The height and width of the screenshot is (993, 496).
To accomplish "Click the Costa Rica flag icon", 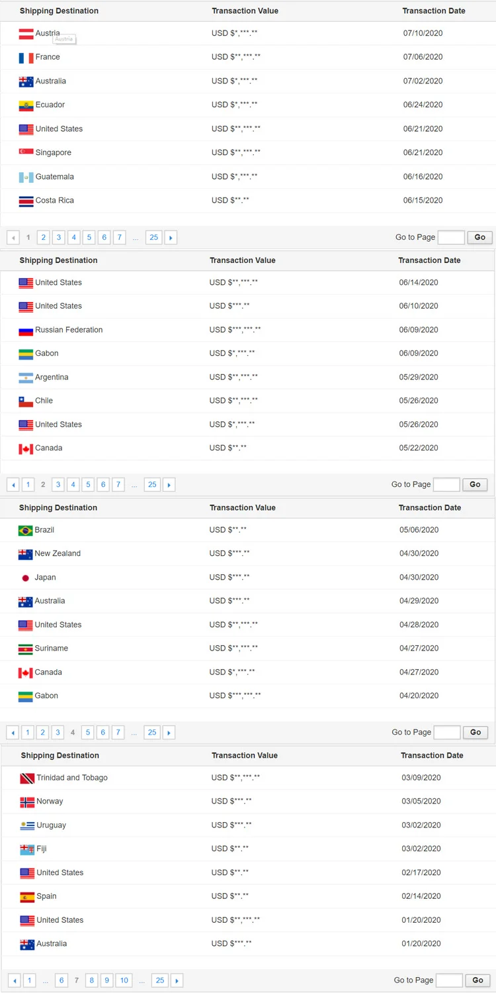I will click(26, 201).
